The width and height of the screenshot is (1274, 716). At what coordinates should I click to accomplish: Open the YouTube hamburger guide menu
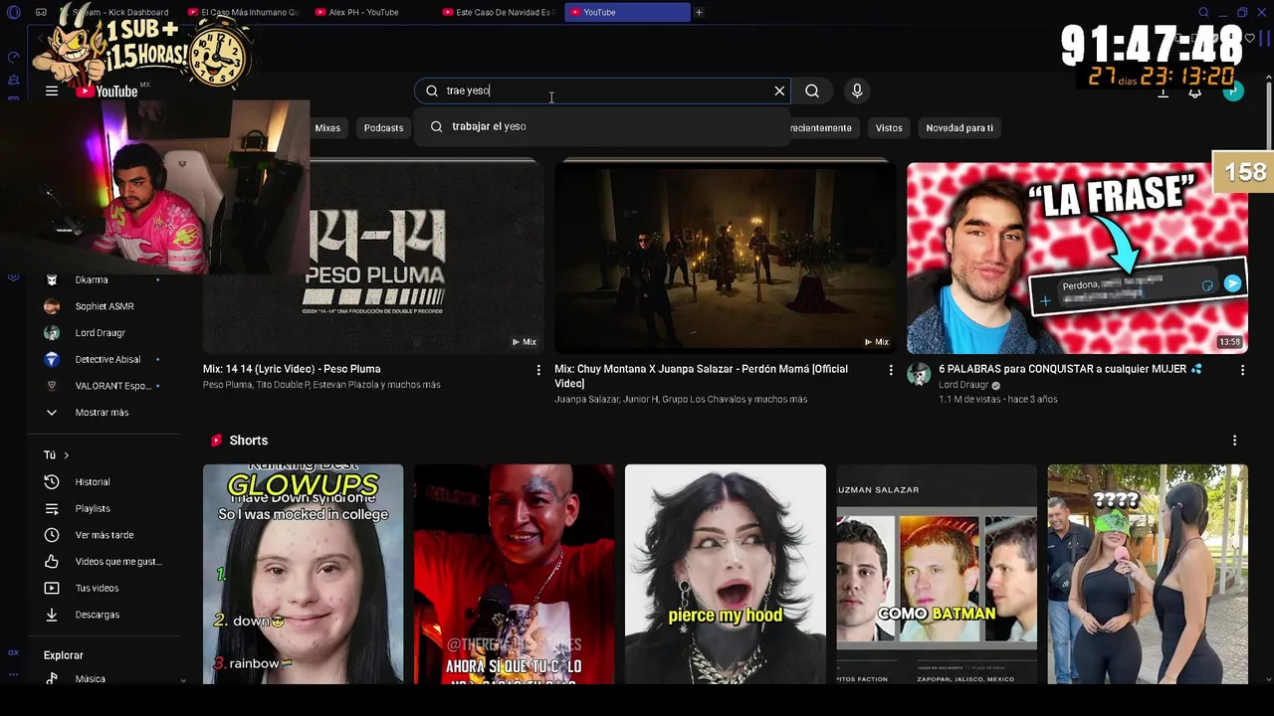52,90
